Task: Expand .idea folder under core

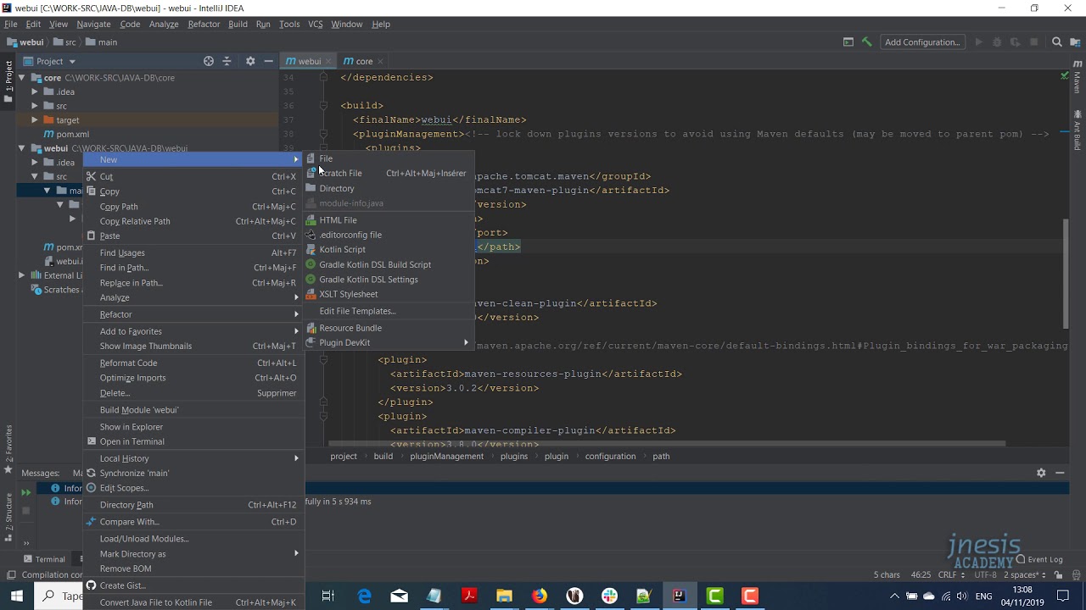Action: [35, 91]
